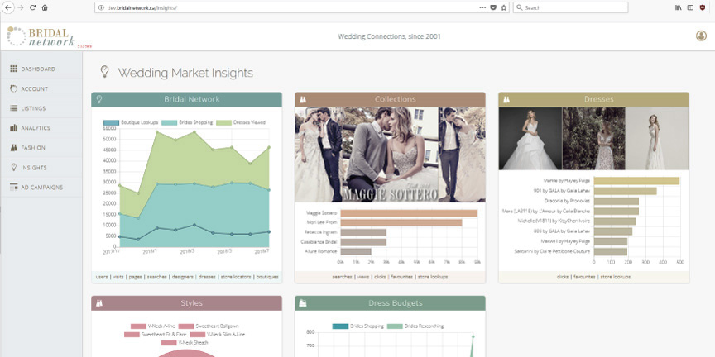Screen dimensions: 715x357
Task: Click the Fashion dress icon in sidebar
Action: [14, 148]
